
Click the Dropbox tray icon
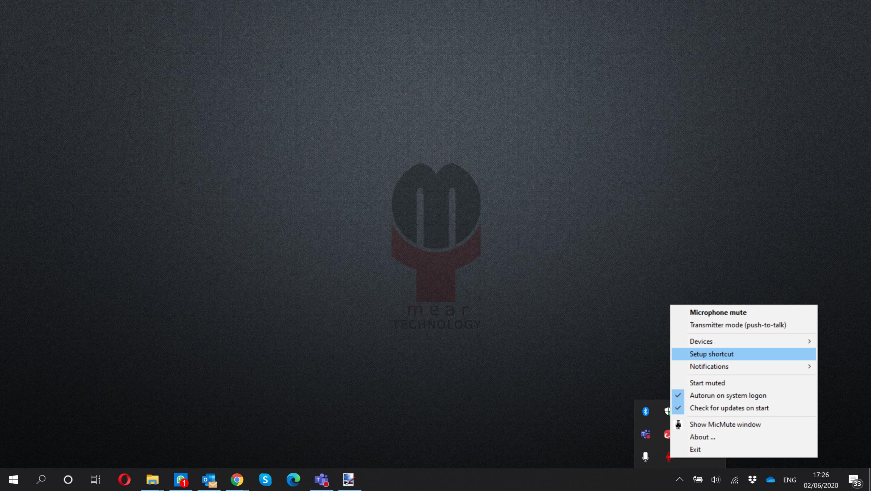pos(752,480)
